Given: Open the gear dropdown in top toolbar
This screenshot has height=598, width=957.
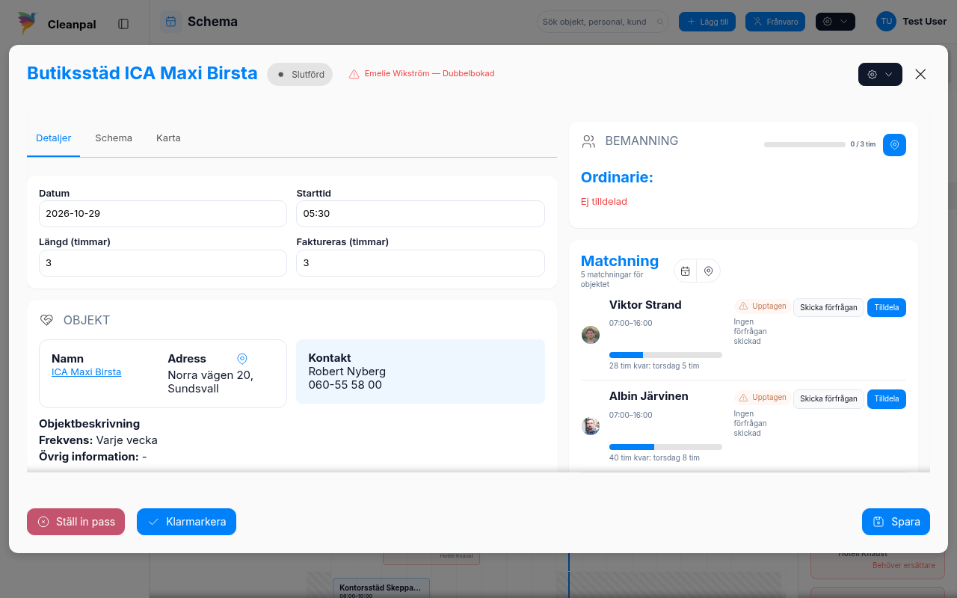Looking at the screenshot, I should (x=835, y=22).
